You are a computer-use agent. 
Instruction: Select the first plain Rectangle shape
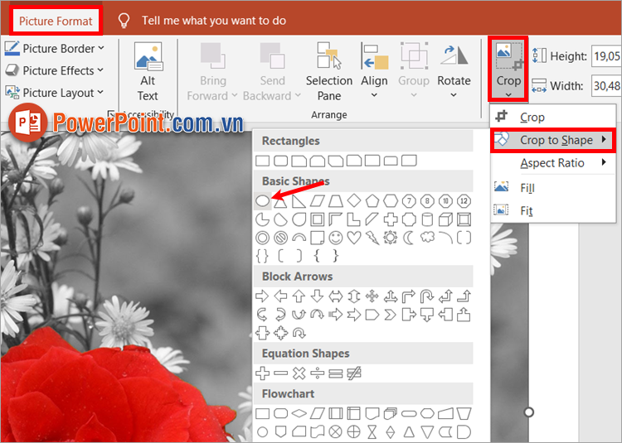[x=262, y=161]
